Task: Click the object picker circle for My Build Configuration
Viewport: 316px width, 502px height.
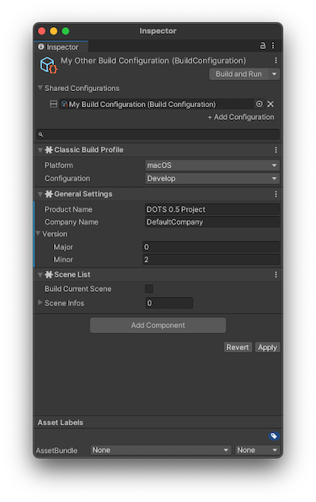Action: pyautogui.click(x=259, y=104)
